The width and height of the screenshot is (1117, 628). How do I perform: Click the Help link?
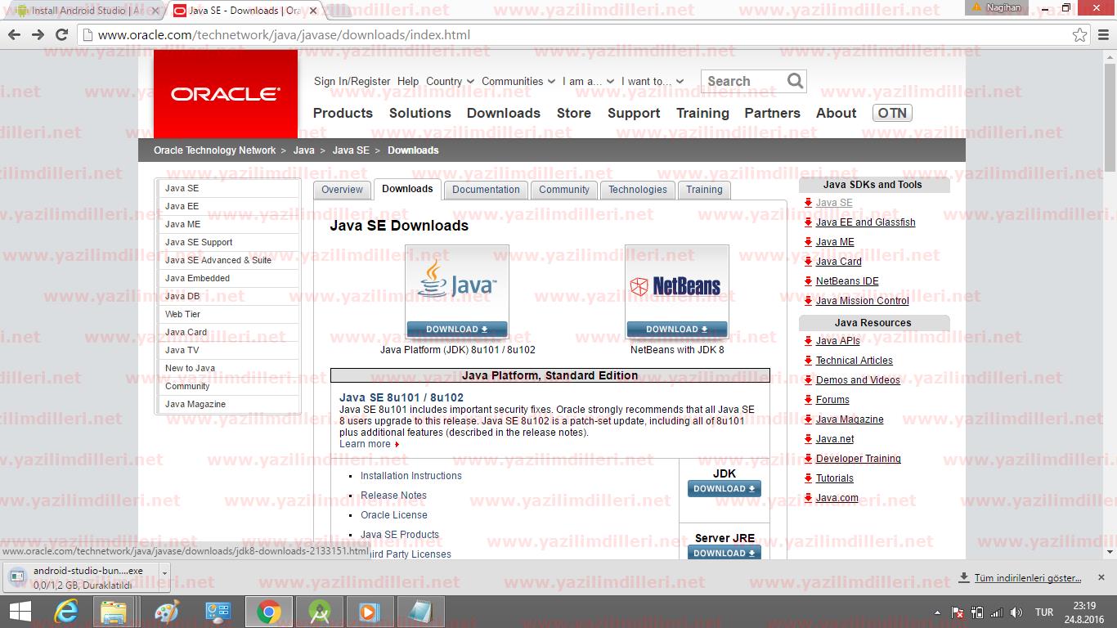(x=408, y=81)
